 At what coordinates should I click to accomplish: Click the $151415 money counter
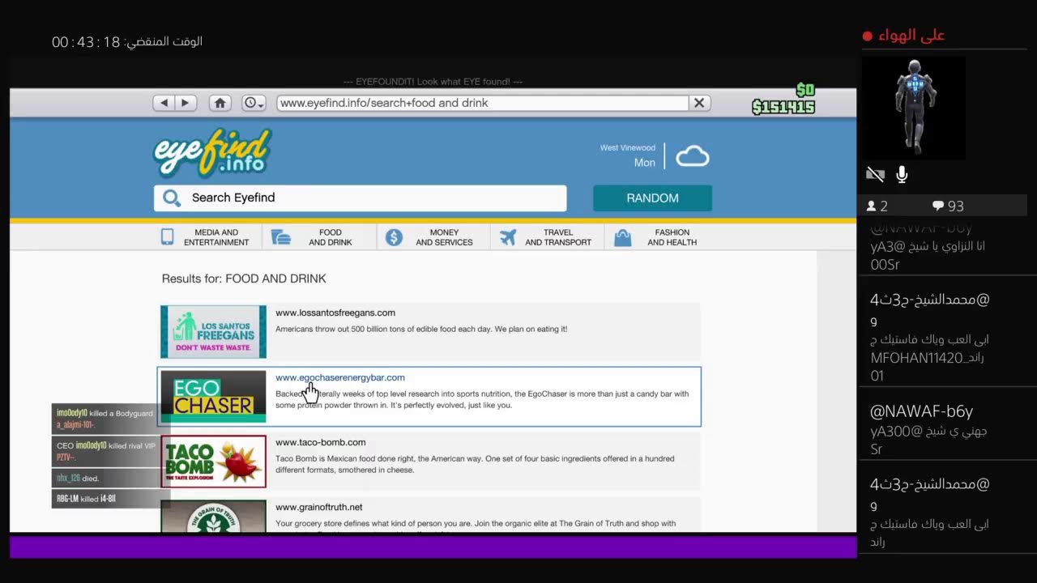pyautogui.click(x=783, y=107)
